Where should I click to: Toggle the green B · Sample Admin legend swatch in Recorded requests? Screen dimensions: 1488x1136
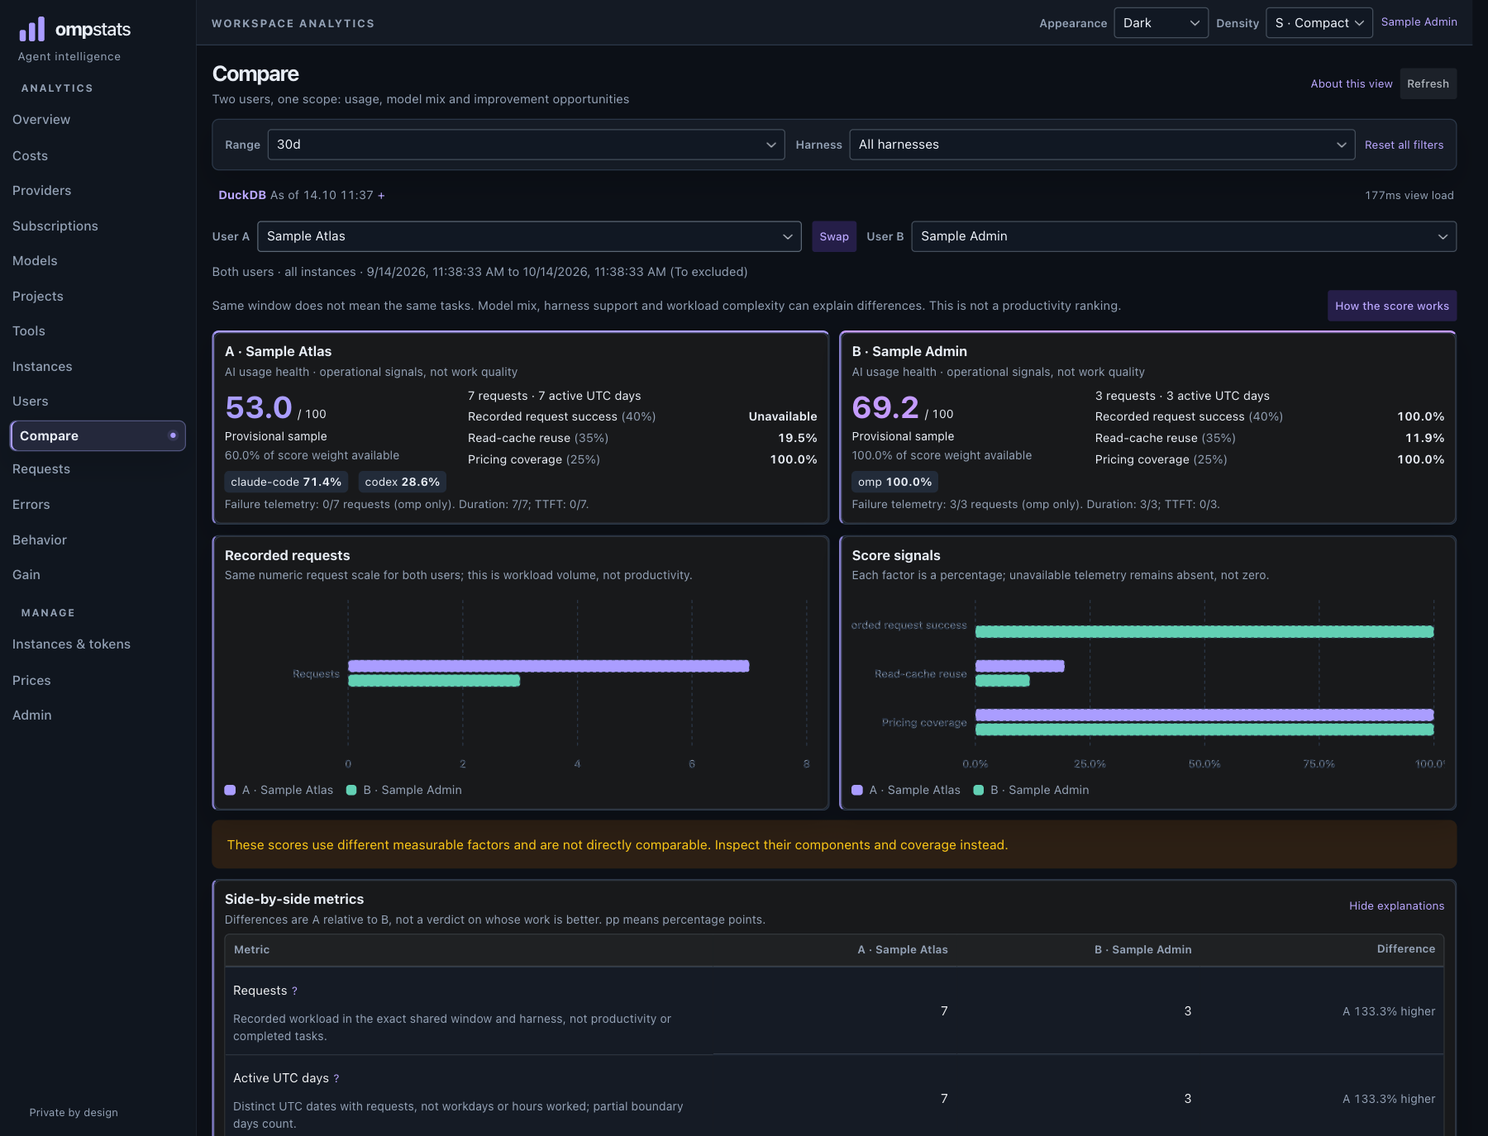coord(351,791)
